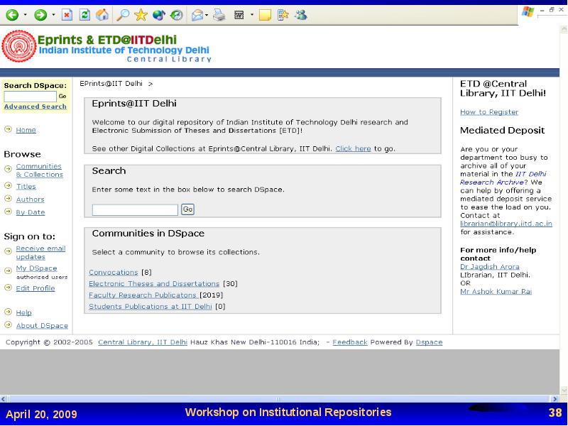Click the 'EPrints@IIT Delhi' breadcrumb text
The height and width of the screenshot is (426, 568).
[x=111, y=84]
